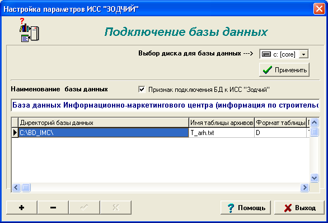Image resolution: width=328 pixels, height=223 pixels.
Task: Click the post edit checkmark button
Action: point(85,207)
